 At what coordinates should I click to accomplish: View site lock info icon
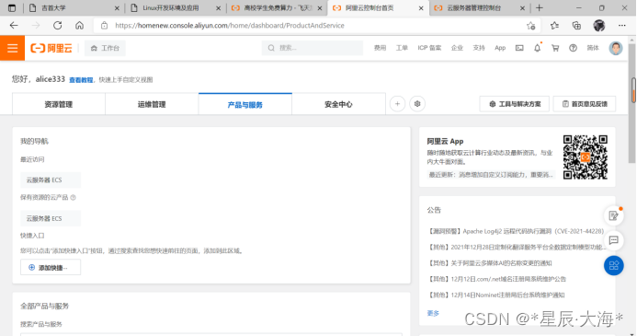pyautogui.click(x=105, y=25)
